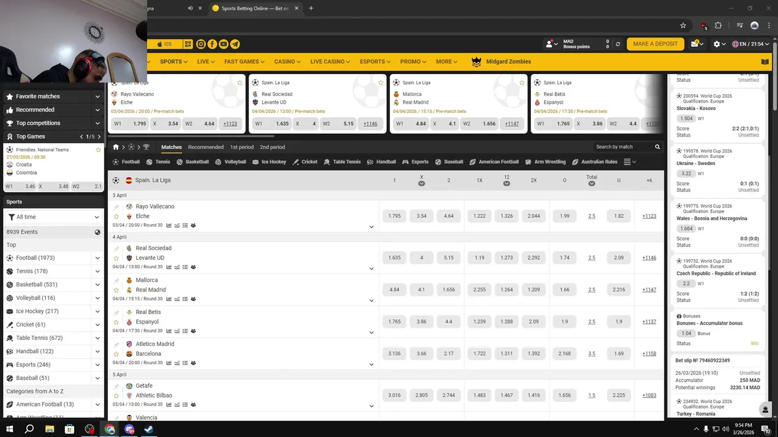Favorite the Getafe vs Athletic Bilbao row
778x437 pixels.
[x=116, y=396]
